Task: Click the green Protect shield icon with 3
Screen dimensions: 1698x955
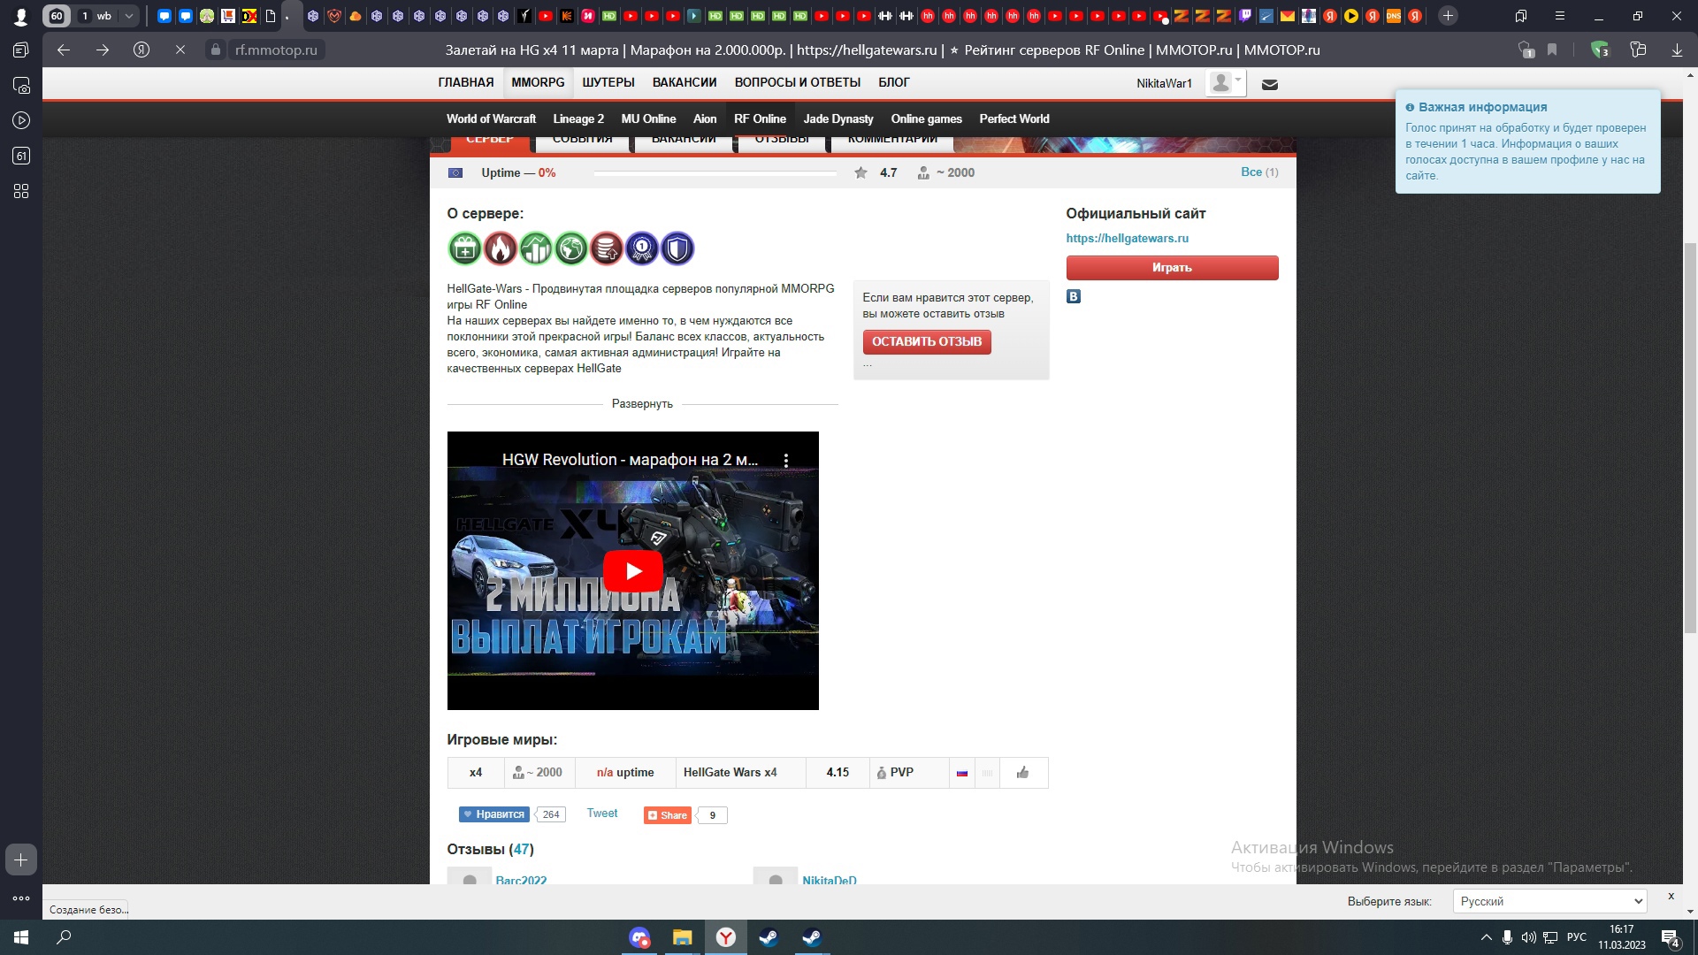Action: (1600, 50)
